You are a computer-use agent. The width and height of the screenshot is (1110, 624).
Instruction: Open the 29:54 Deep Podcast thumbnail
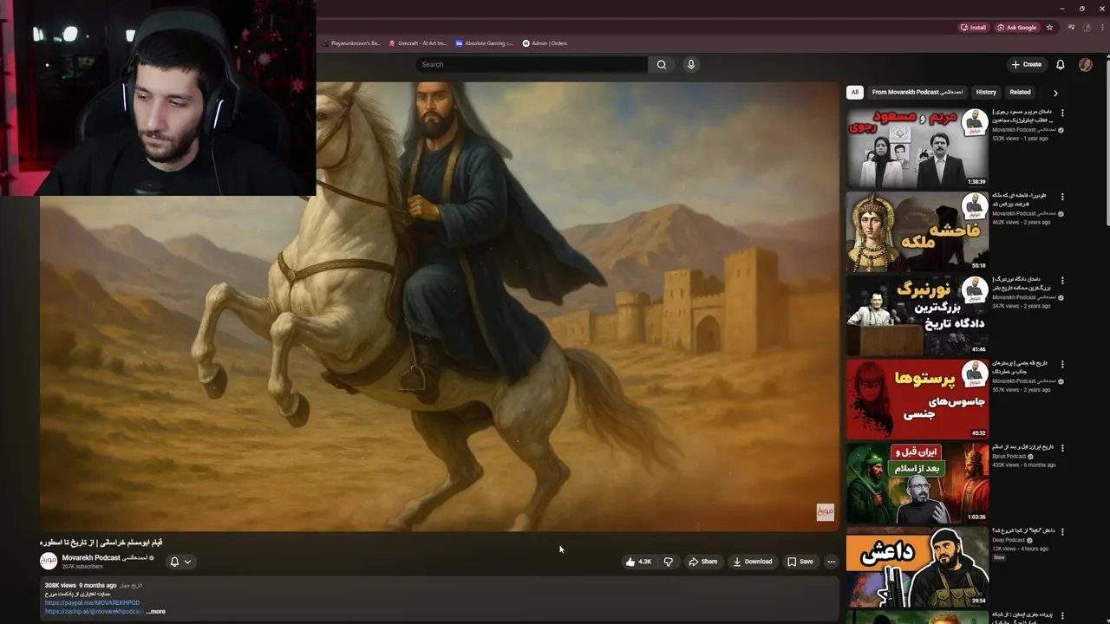coord(917,567)
